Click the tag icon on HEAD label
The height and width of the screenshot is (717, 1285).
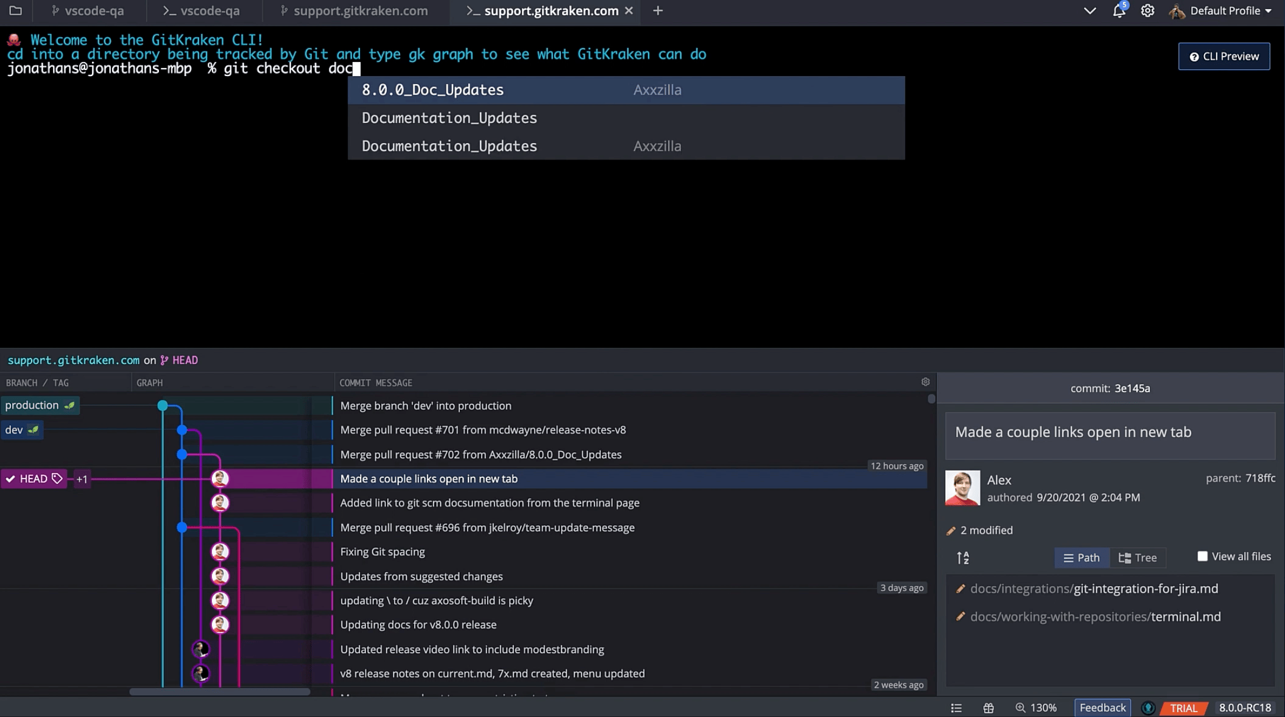point(57,478)
